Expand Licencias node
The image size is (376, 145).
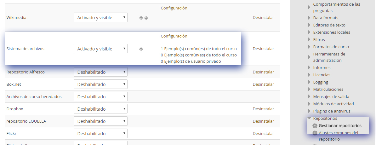[x=309, y=75]
